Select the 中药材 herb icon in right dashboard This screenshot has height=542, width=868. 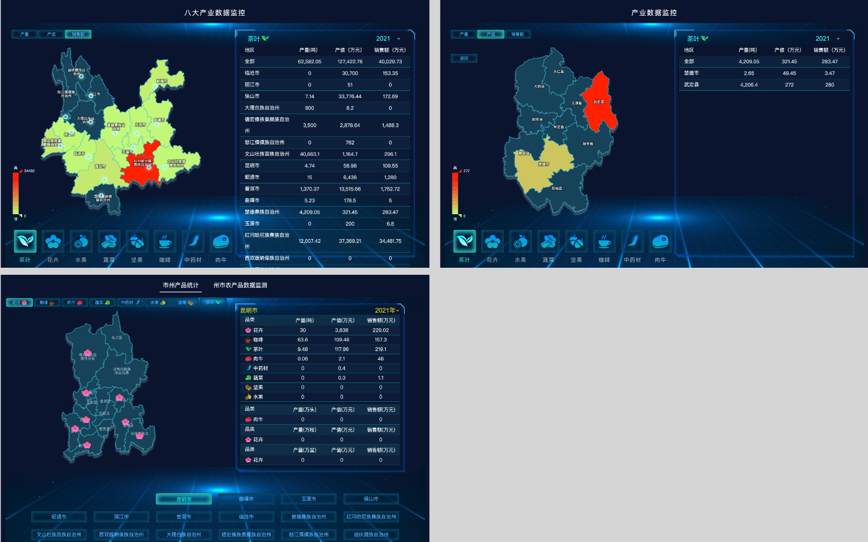[633, 241]
